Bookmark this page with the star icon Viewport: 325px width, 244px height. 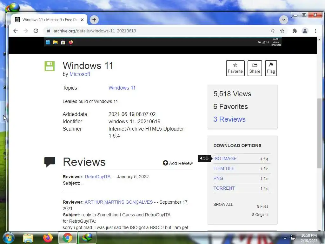(282, 31)
